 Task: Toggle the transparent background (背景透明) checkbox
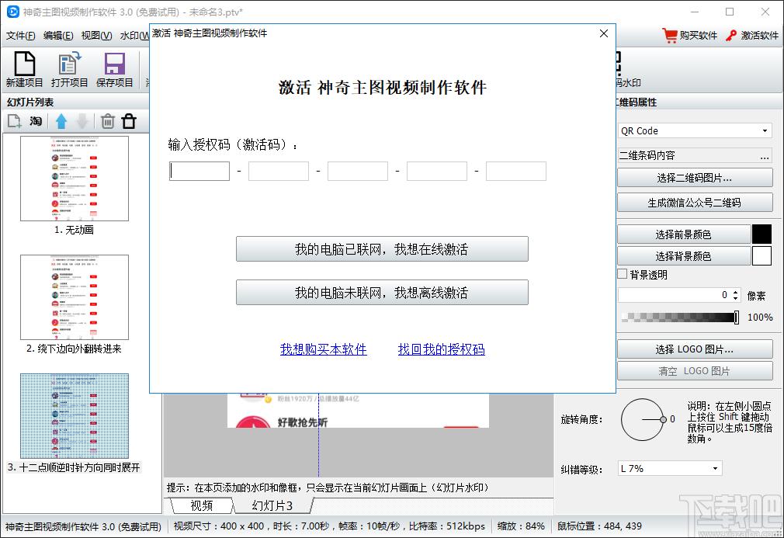click(x=623, y=274)
